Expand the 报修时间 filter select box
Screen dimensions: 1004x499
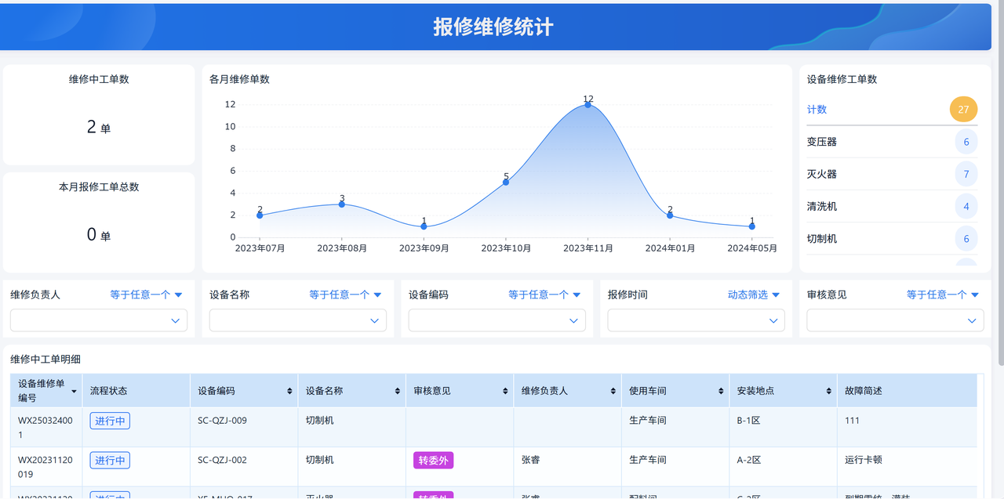point(697,320)
